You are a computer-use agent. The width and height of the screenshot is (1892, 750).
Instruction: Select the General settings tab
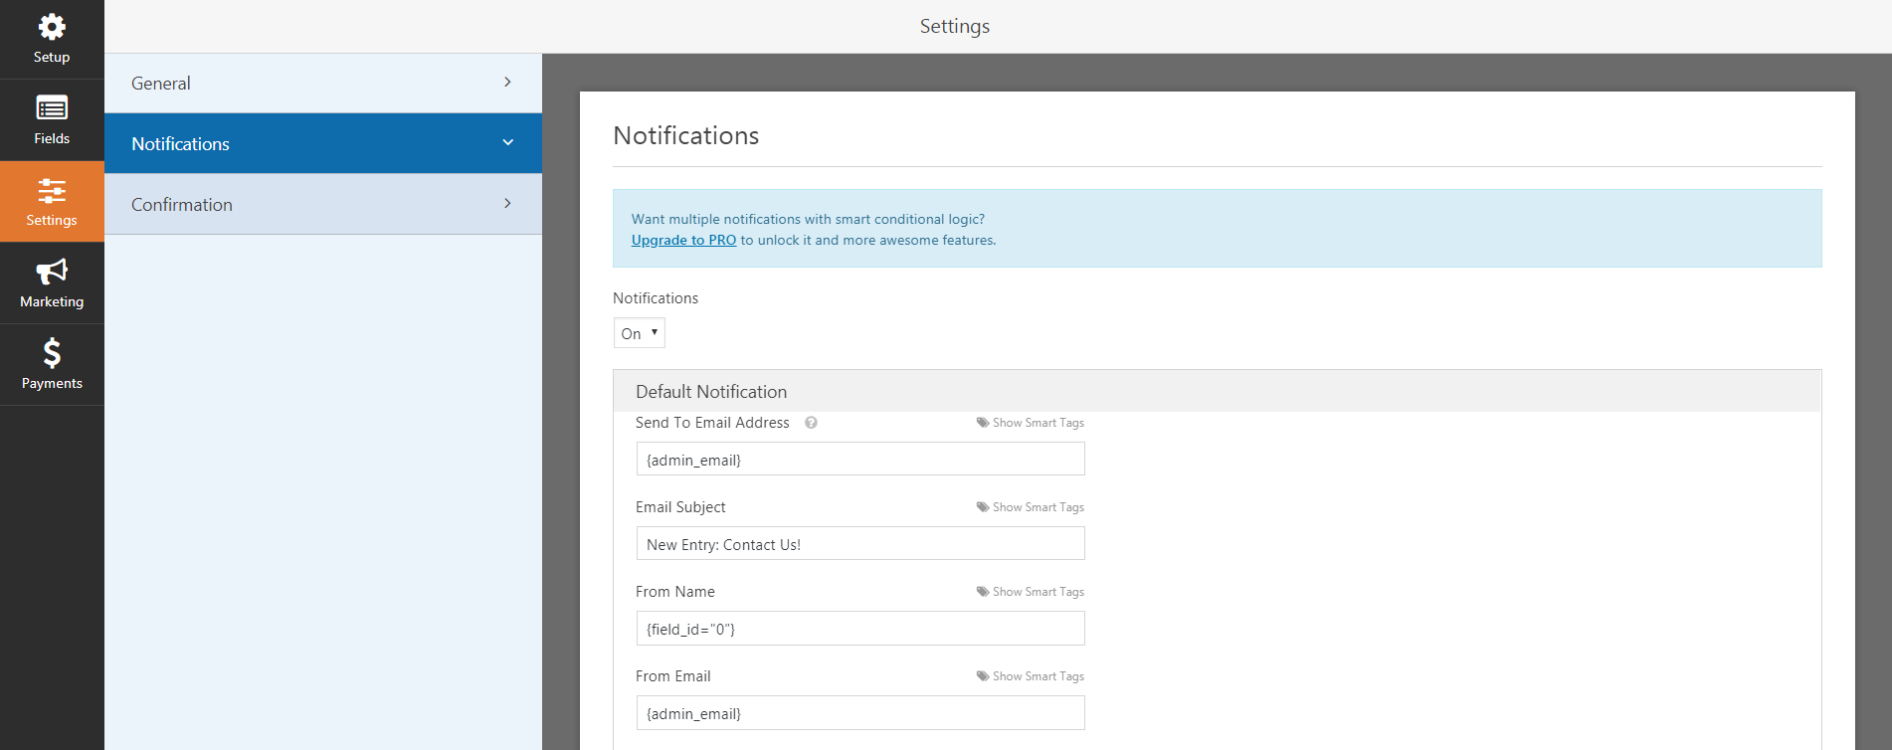point(323,84)
